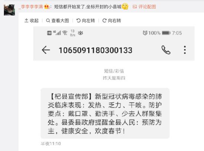Click the expanded comment image
This screenshot has width=204, height=151.
tap(114, 89)
